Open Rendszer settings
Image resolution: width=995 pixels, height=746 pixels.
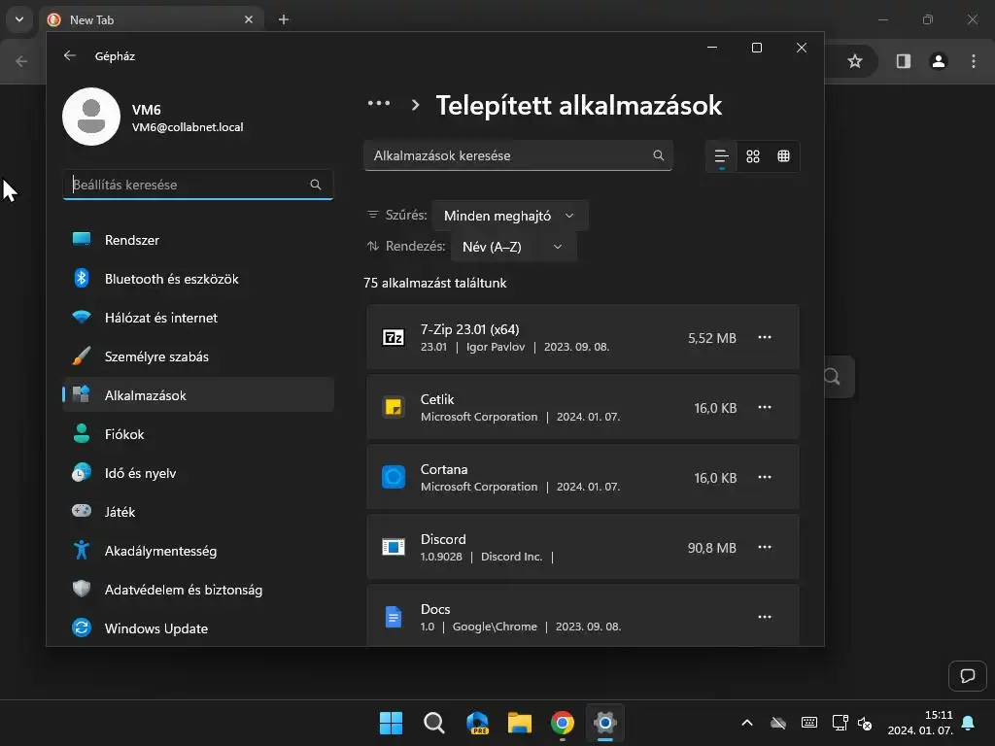pos(198,240)
